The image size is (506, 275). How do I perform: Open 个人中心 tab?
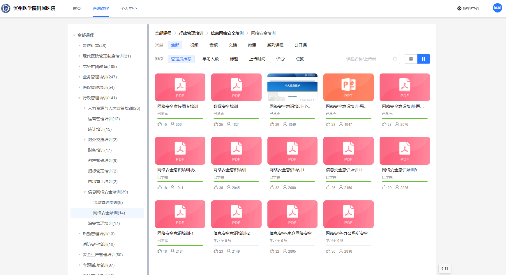point(129,8)
